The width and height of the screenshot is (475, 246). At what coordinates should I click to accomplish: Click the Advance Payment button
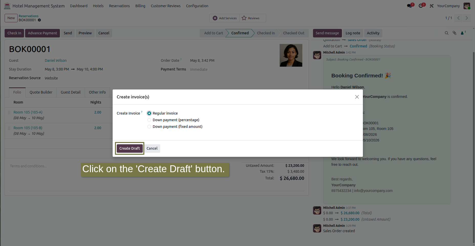pos(42,33)
